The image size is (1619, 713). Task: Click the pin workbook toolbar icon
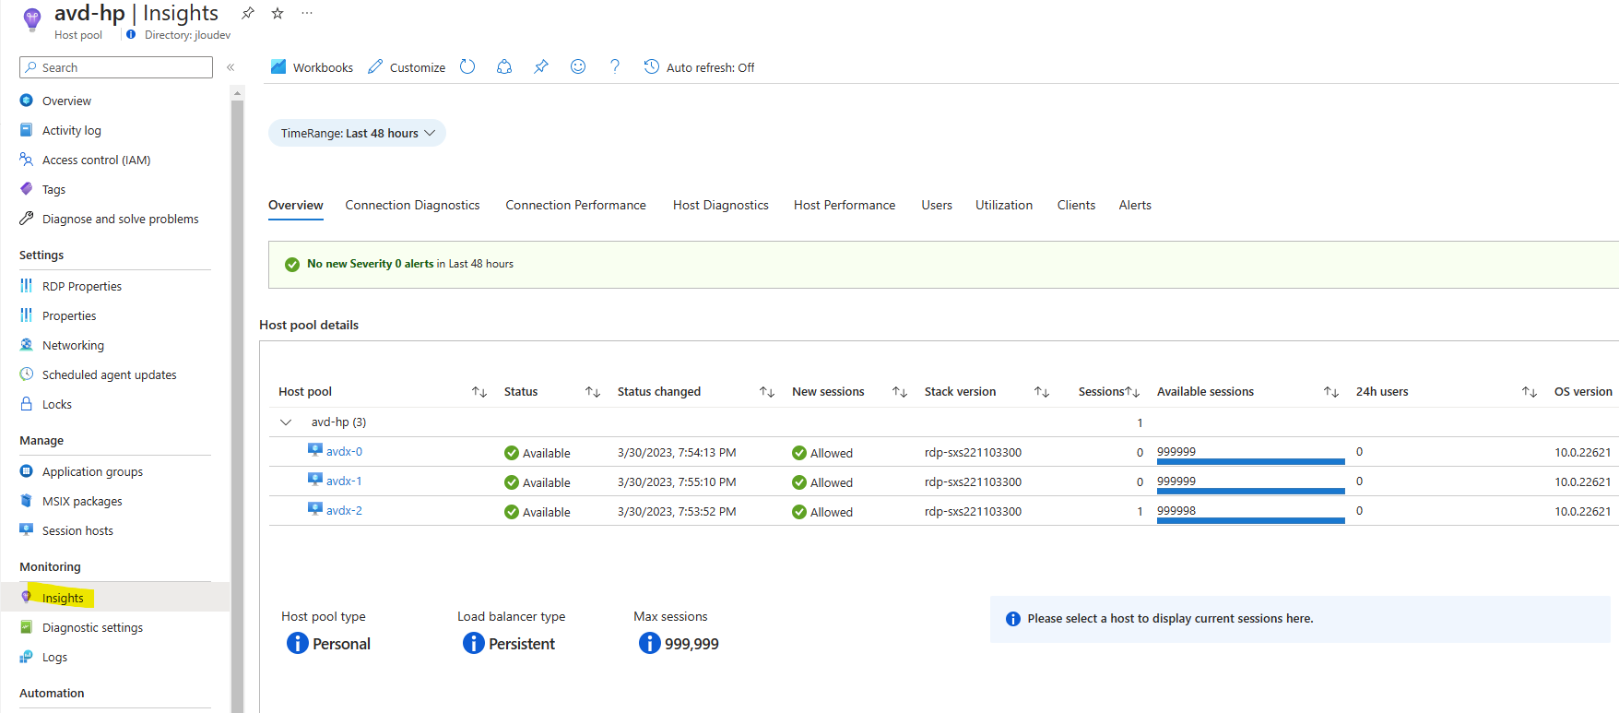(x=541, y=66)
